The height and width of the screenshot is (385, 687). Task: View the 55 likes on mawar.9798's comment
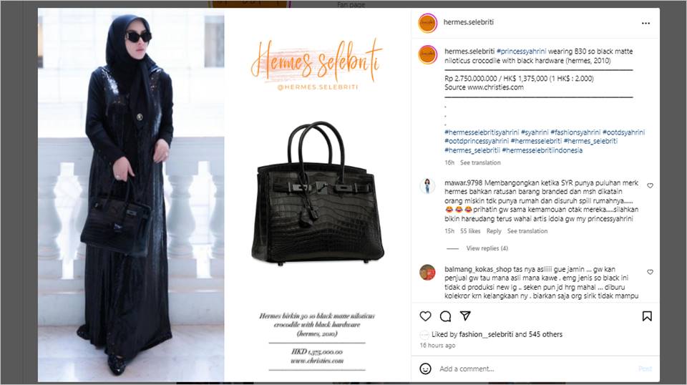click(470, 231)
